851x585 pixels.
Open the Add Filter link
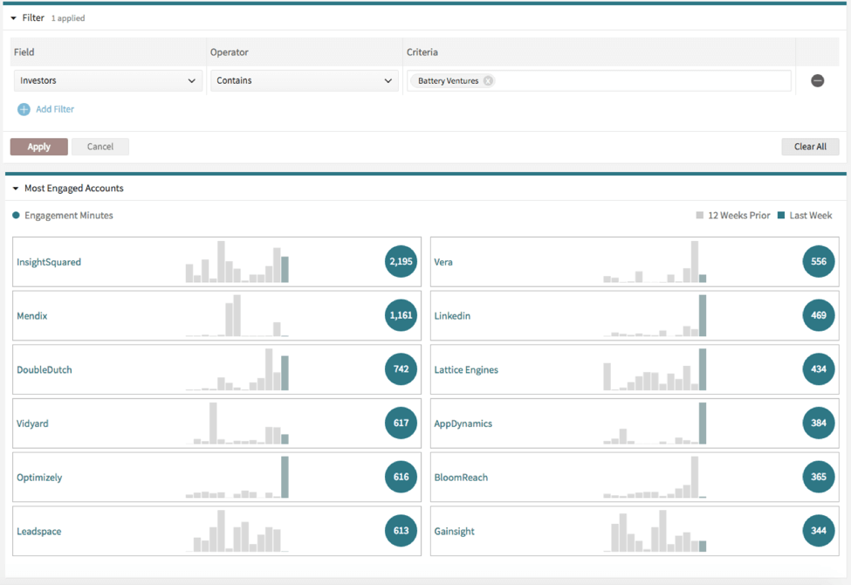55,109
